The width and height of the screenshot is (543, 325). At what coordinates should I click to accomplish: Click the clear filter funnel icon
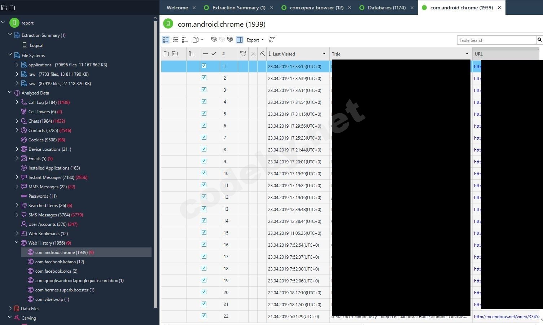click(x=272, y=40)
